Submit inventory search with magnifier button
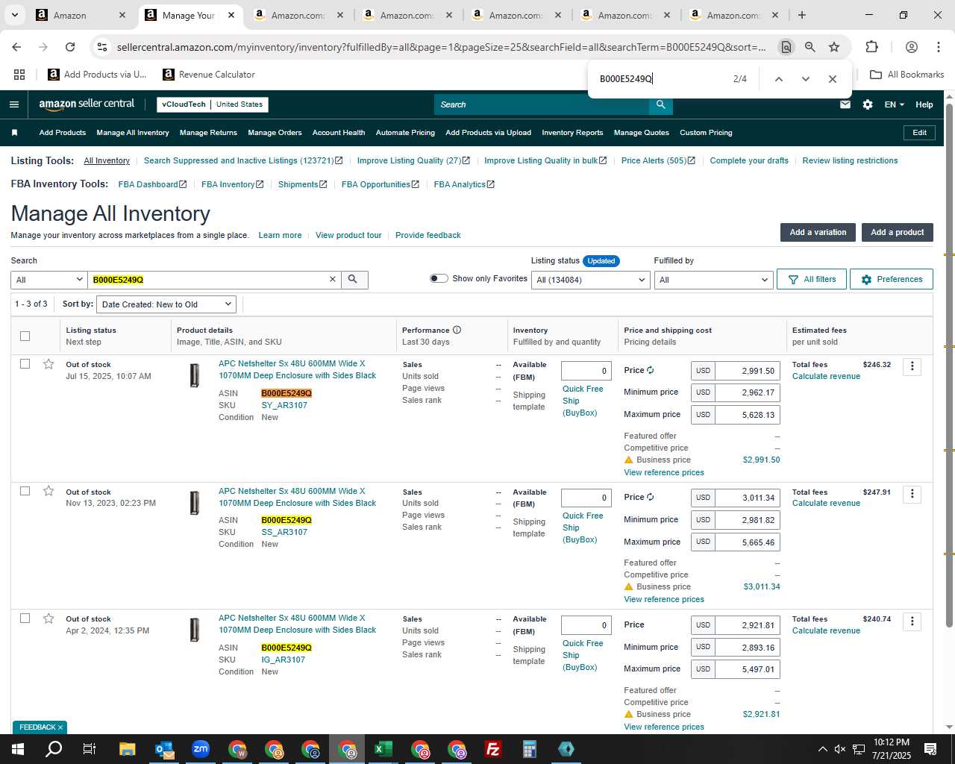Viewport: 955px width, 764px height. pos(353,279)
